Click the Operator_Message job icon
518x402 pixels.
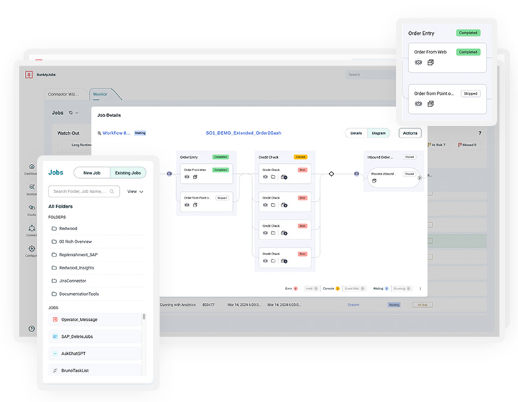(54, 319)
